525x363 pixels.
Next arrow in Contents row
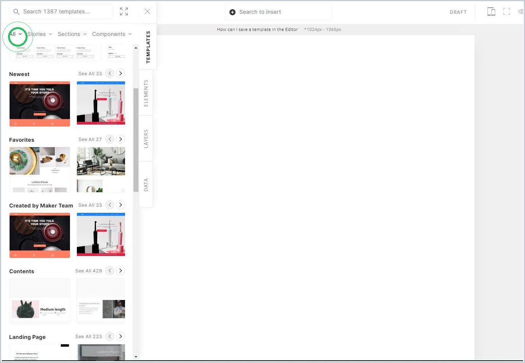120,271
